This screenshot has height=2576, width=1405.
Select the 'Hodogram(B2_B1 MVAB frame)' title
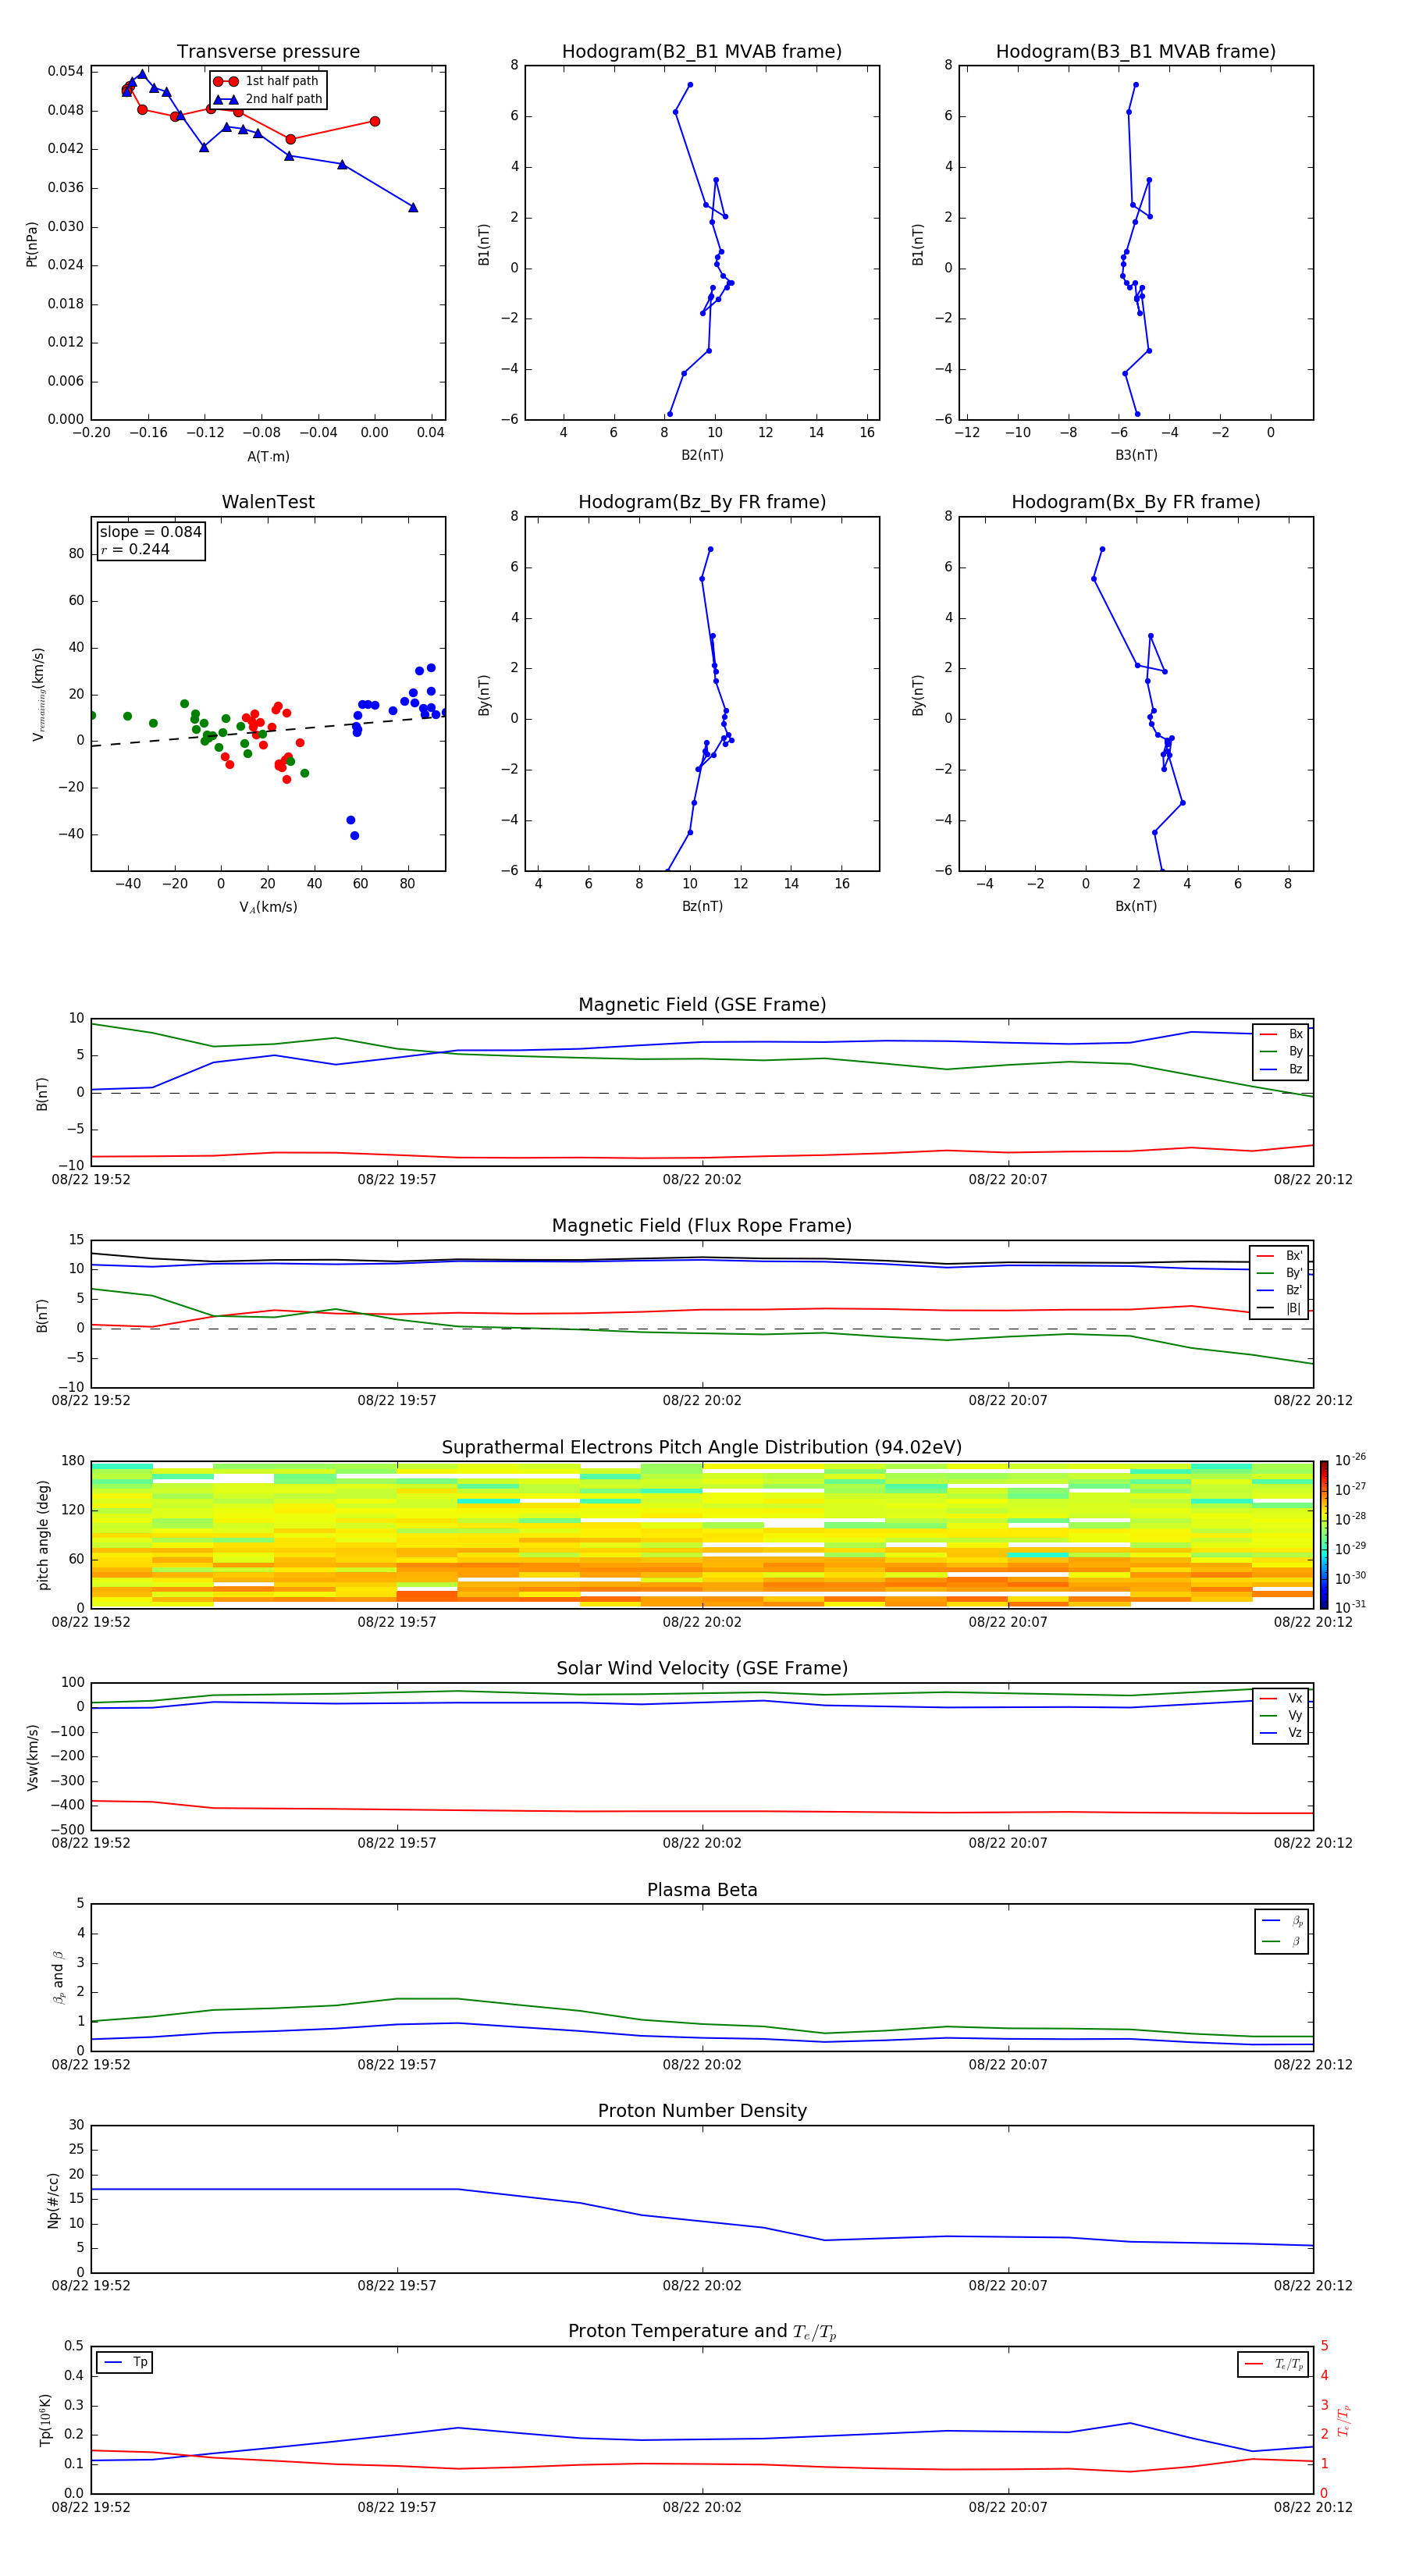702,52
